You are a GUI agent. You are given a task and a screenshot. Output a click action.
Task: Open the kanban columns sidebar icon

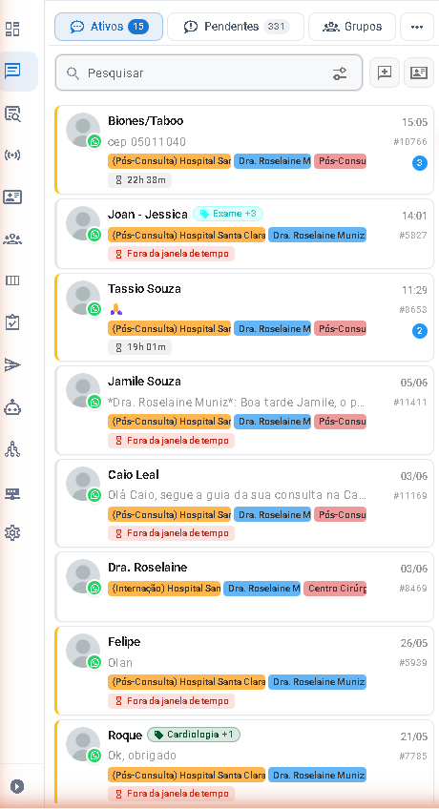pyautogui.click(x=12, y=280)
